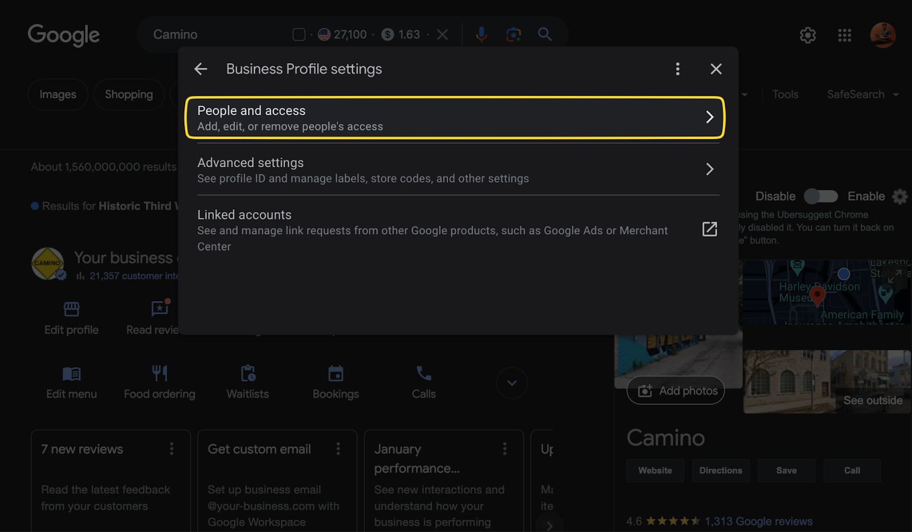
Task: Click the Directions button
Action: tap(720, 470)
